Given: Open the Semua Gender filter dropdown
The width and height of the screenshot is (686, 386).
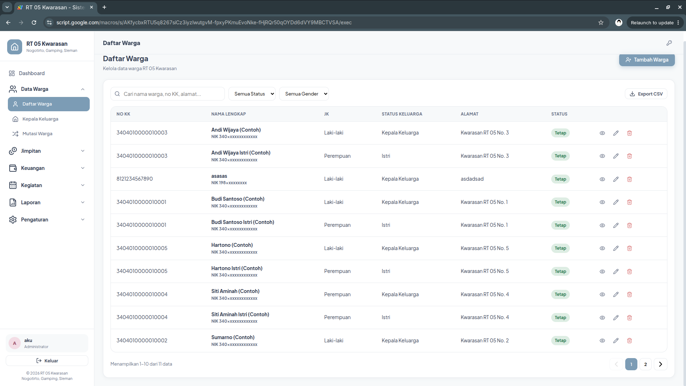Looking at the screenshot, I should (304, 94).
